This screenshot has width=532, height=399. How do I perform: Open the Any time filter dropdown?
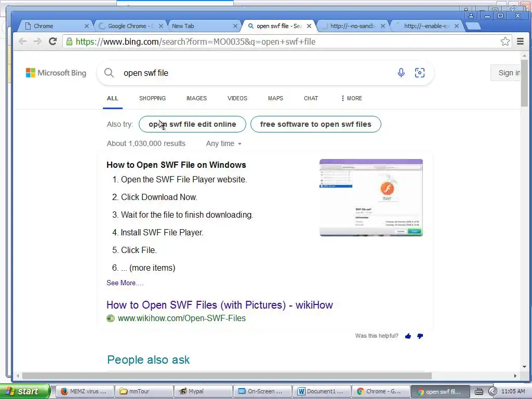pyautogui.click(x=223, y=143)
